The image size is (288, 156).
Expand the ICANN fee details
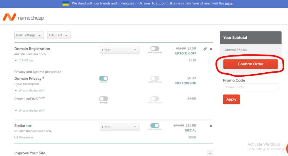tap(24, 60)
